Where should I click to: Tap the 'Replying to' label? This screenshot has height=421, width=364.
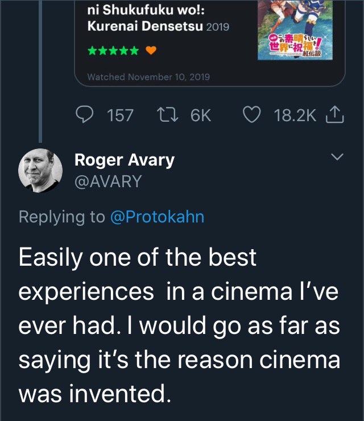61,217
